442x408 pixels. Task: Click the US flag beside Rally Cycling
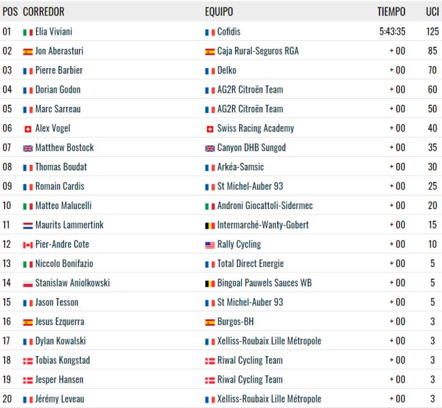click(210, 245)
